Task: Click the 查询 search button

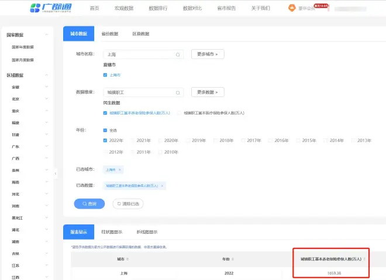Action: [89, 203]
